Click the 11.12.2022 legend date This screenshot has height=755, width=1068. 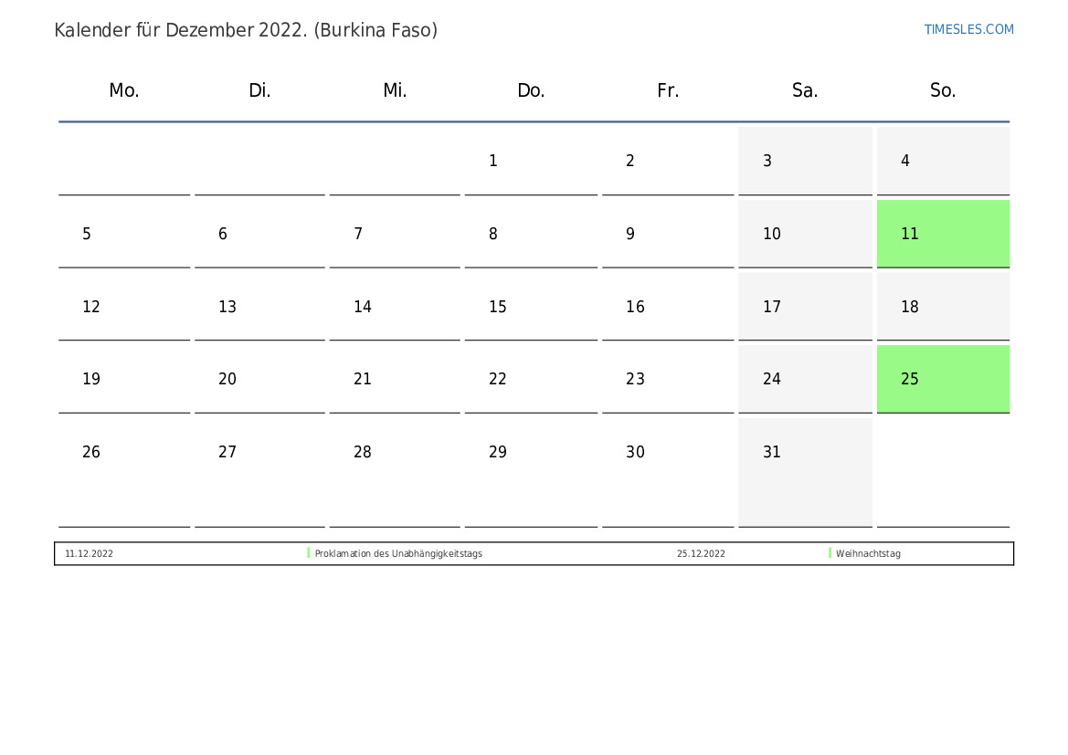point(90,553)
